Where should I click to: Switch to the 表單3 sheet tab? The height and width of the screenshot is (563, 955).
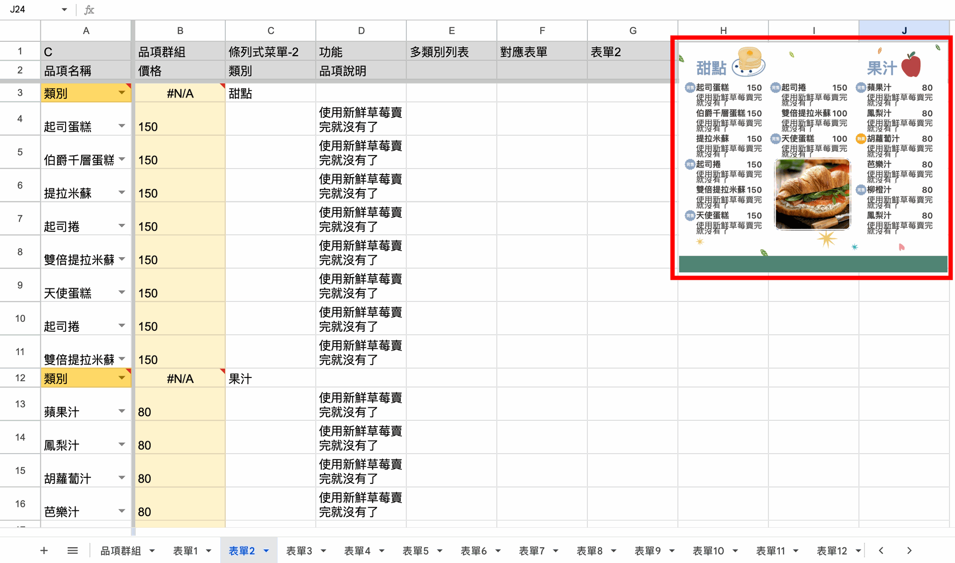pyautogui.click(x=299, y=551)
